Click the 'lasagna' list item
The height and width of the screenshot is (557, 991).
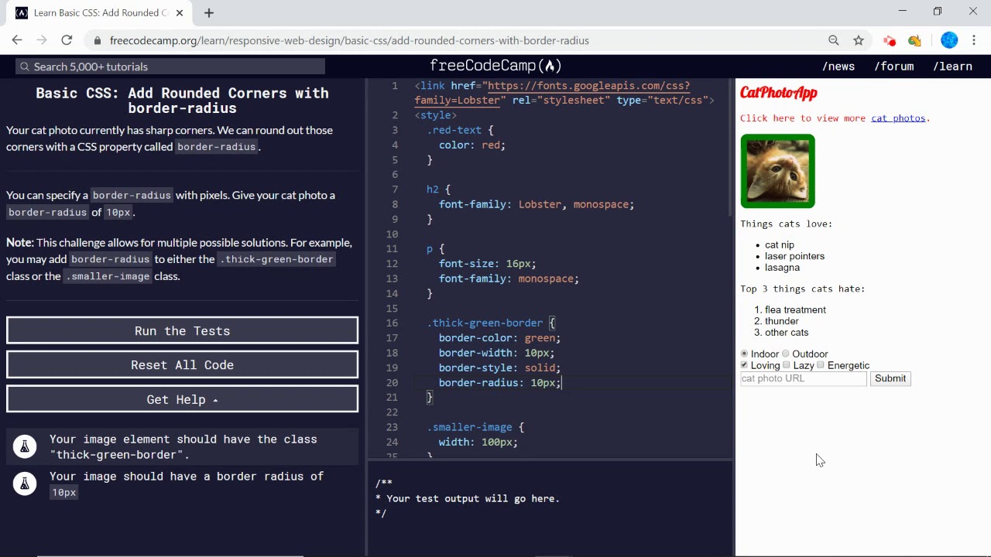(782, 268)
